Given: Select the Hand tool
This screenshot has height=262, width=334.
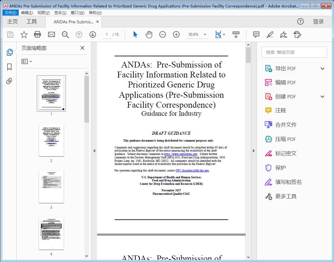Looking at the screenshot, I should 149,35.
